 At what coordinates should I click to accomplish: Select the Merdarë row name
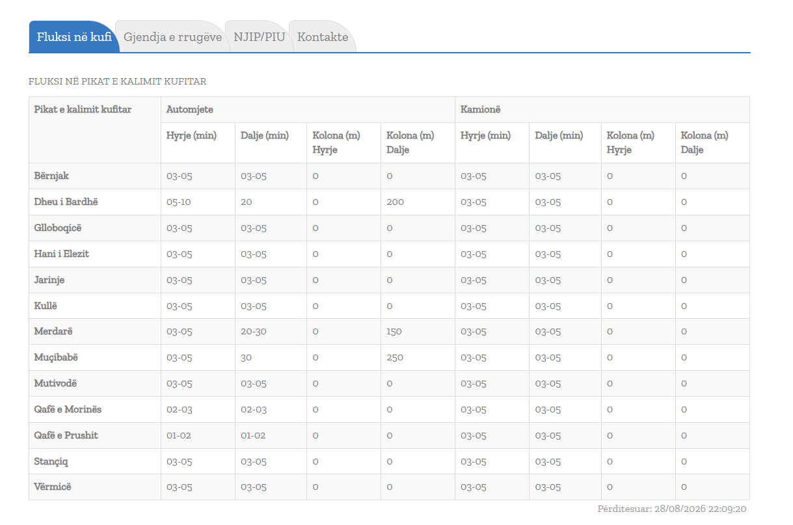[53, 332]
